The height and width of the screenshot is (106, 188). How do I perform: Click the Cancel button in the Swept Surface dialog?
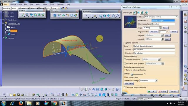click(x=163, y=92)
